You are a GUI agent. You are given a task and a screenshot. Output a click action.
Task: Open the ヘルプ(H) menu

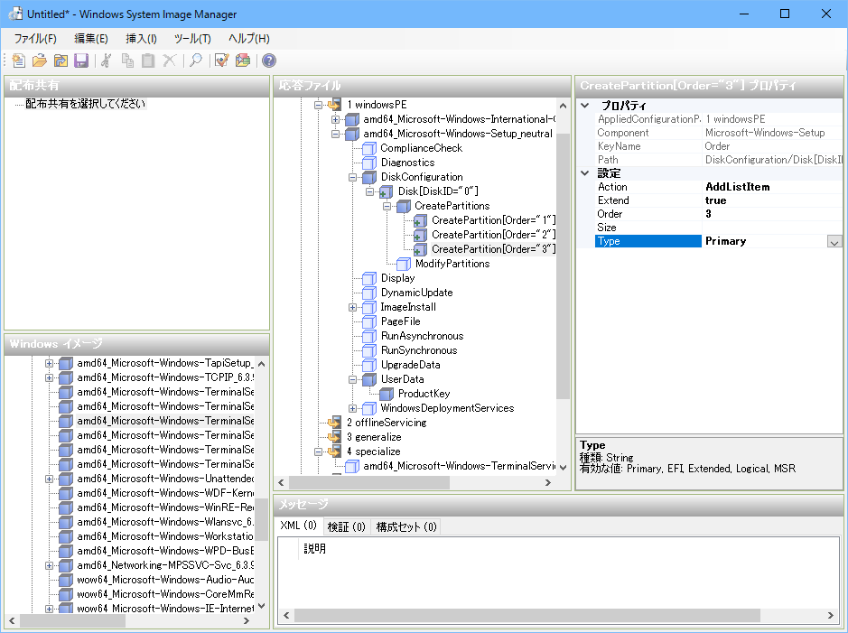pos(248,39)
